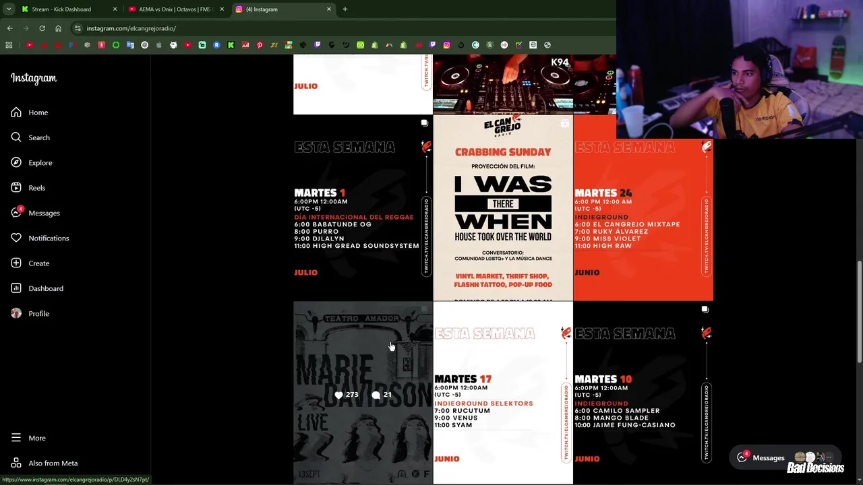
Task: Open the Martes 10 Junio post
Action: [643, 393]
